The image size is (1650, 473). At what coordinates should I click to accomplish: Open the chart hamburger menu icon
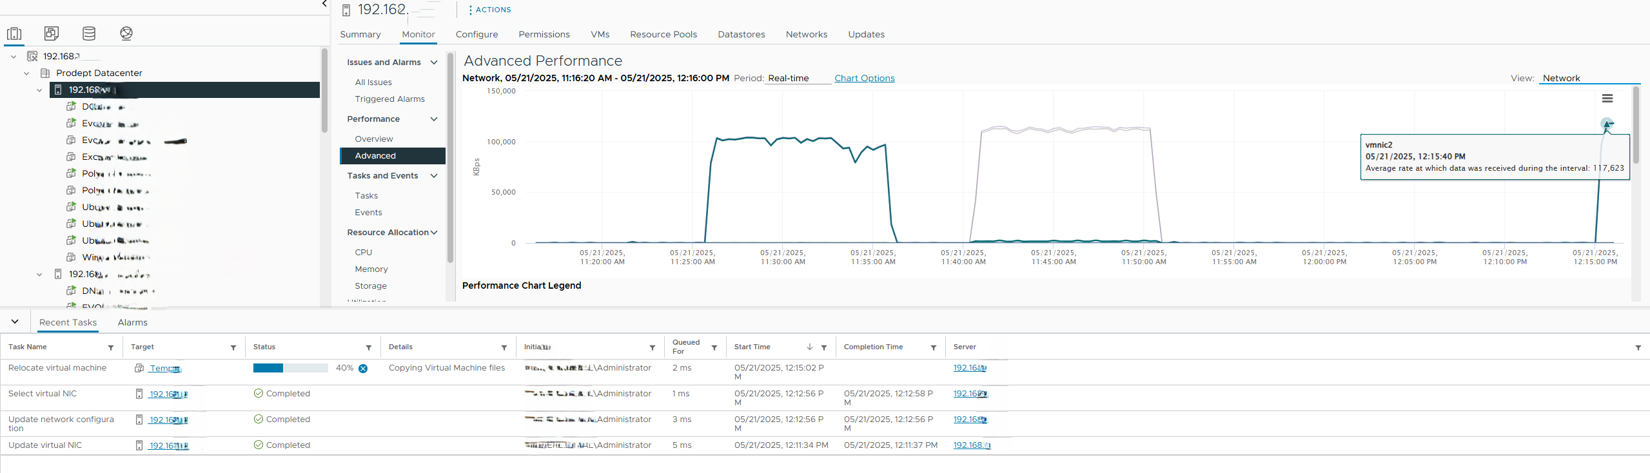[x=1607, y=99]
